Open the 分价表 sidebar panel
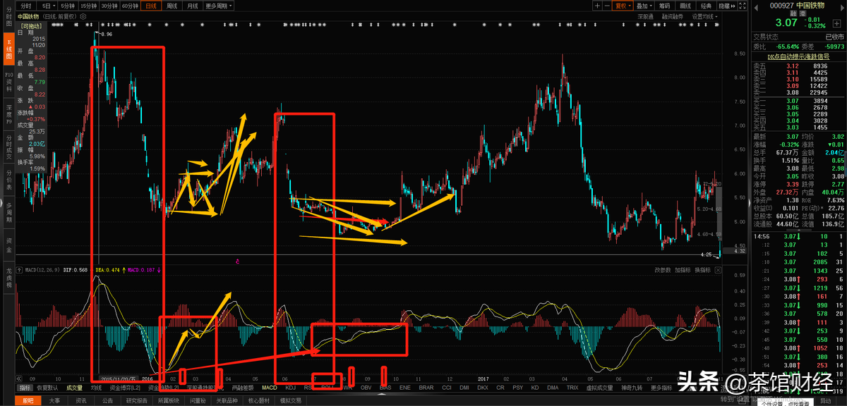 click(x=8, y=180)
